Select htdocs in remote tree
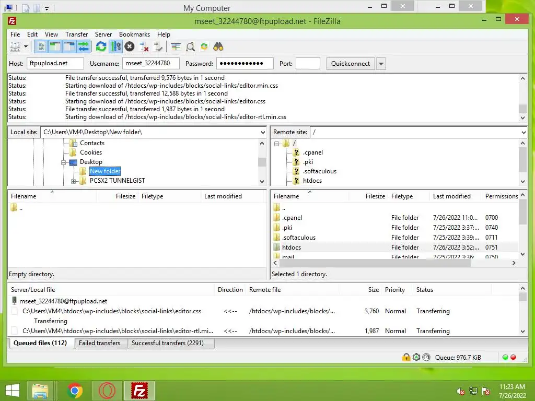 point(312,181)
